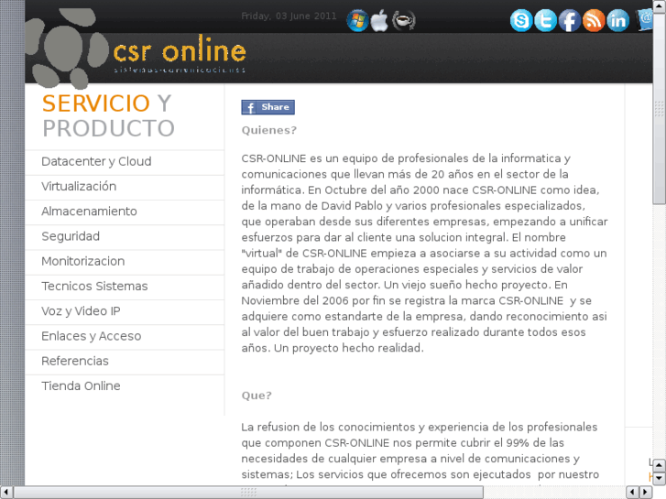
Task: Open the LinkedIn icon in header
Action: pyautogui.click(x=618, y=20)
